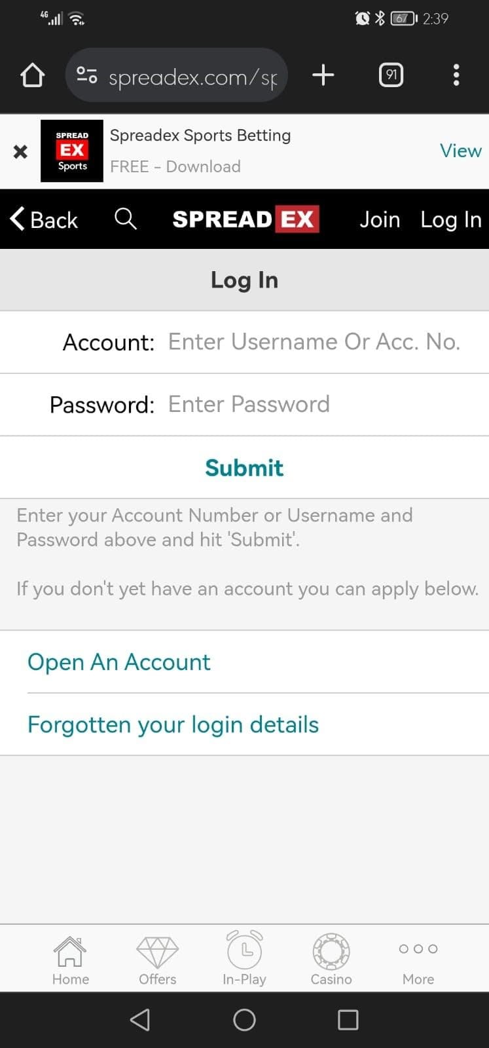Image resolution: width=489 pixels, height=1048 pixels.
Task: Open the browser tab switcher showing 91
Action: pyautogui.click(x=391, y=75)
